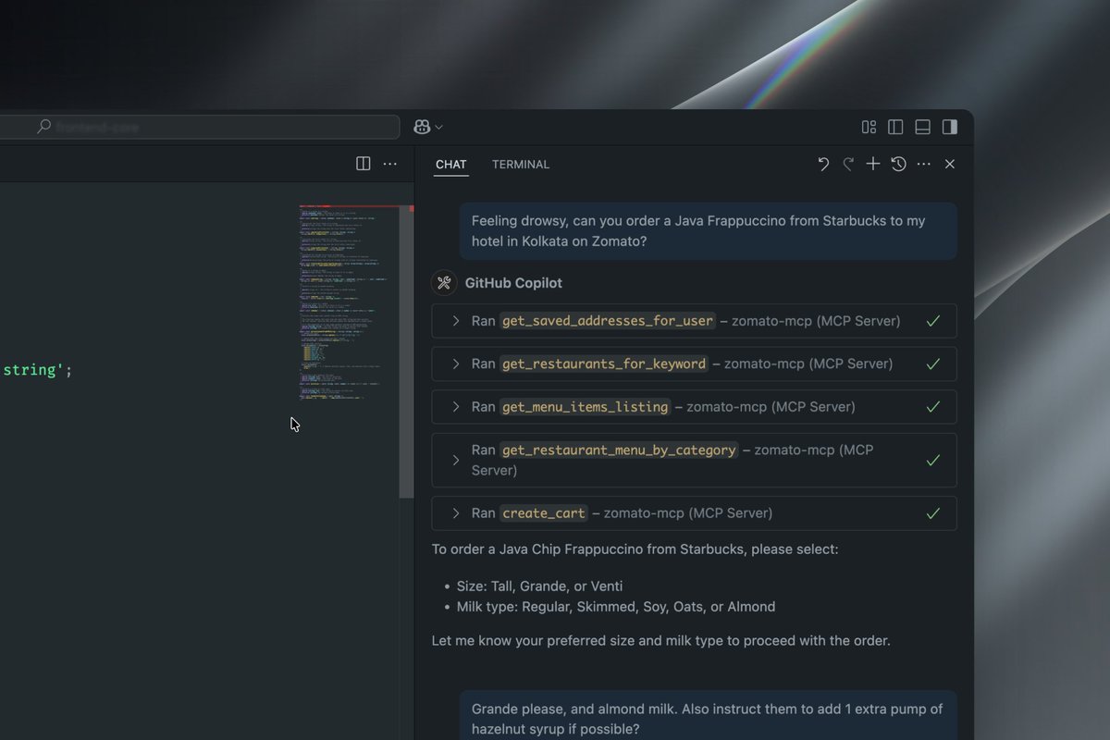Open the Copilot dropdown chevron
This screenshot has width=1110, height=740.
[x=438, y=127]
